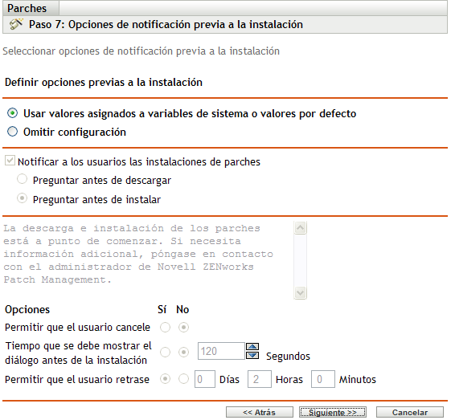Viewport: 451px width, 420px height.
Task: Set 'Permitir que el usuario cancele' to Sí
Action: click(x=165, y=327)
